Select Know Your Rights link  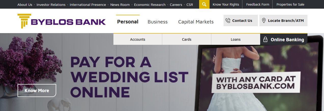coord(226,5)
